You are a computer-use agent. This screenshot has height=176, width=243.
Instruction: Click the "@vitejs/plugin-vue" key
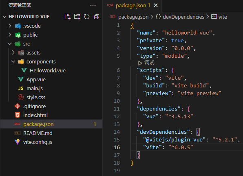pyautogui.click(x=175, y=140)
